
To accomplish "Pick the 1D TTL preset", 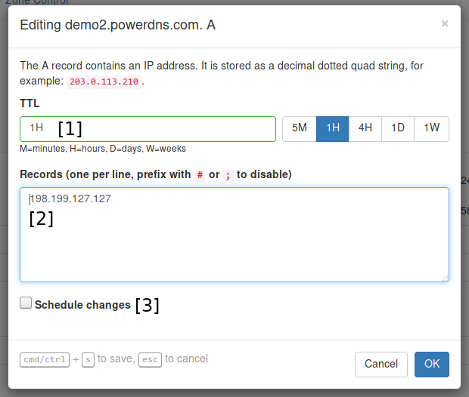I will coord(398,128).
